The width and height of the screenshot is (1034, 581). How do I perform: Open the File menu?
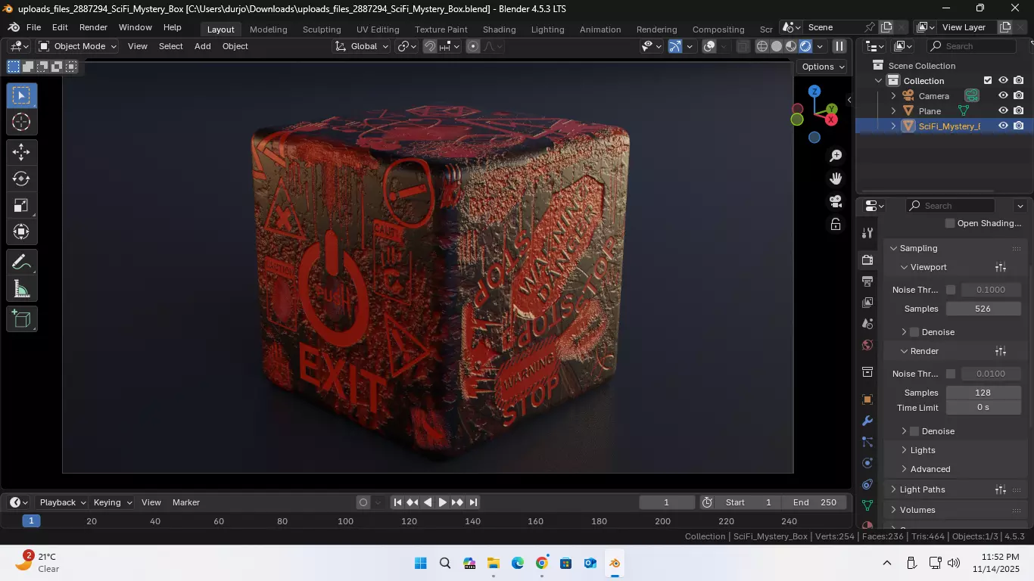coord(33,27)
